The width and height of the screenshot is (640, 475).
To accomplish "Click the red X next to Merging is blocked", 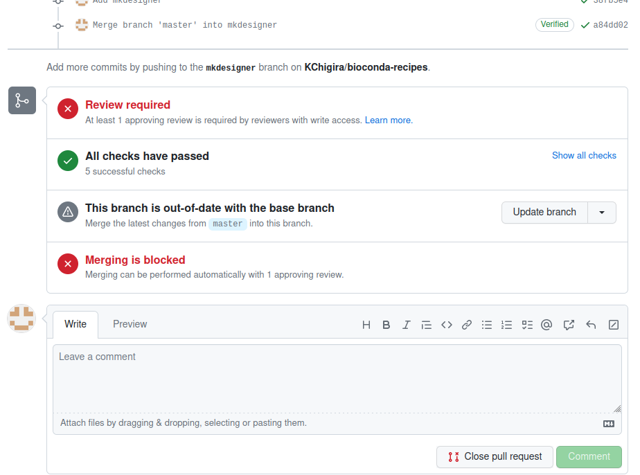I will [x=68, y=264].
